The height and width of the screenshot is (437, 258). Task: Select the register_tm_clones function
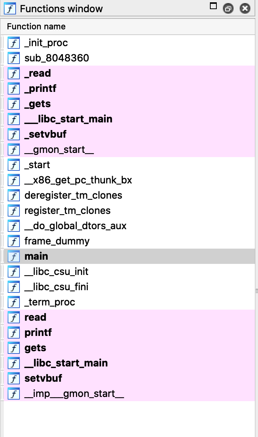[x=129, y=210]
